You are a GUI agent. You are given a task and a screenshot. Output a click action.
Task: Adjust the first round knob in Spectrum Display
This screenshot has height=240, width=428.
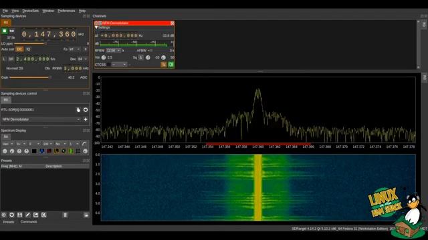pyautogui.click(x=5, y=151)
